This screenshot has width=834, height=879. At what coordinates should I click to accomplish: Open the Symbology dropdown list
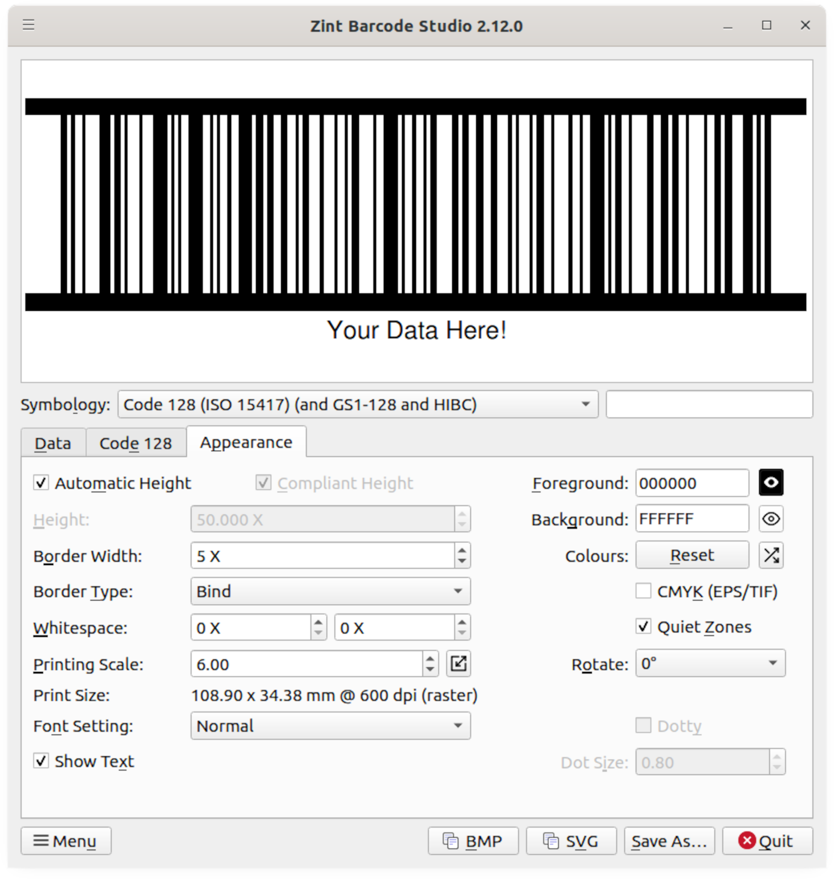tap(358, 405)
